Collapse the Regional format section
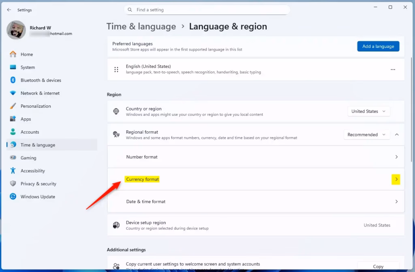Image resolution: width=415 pixels, height=272 pixels. (397, 134)
